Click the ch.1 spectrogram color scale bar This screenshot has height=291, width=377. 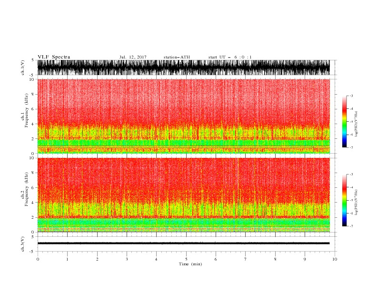click(344, 122)
